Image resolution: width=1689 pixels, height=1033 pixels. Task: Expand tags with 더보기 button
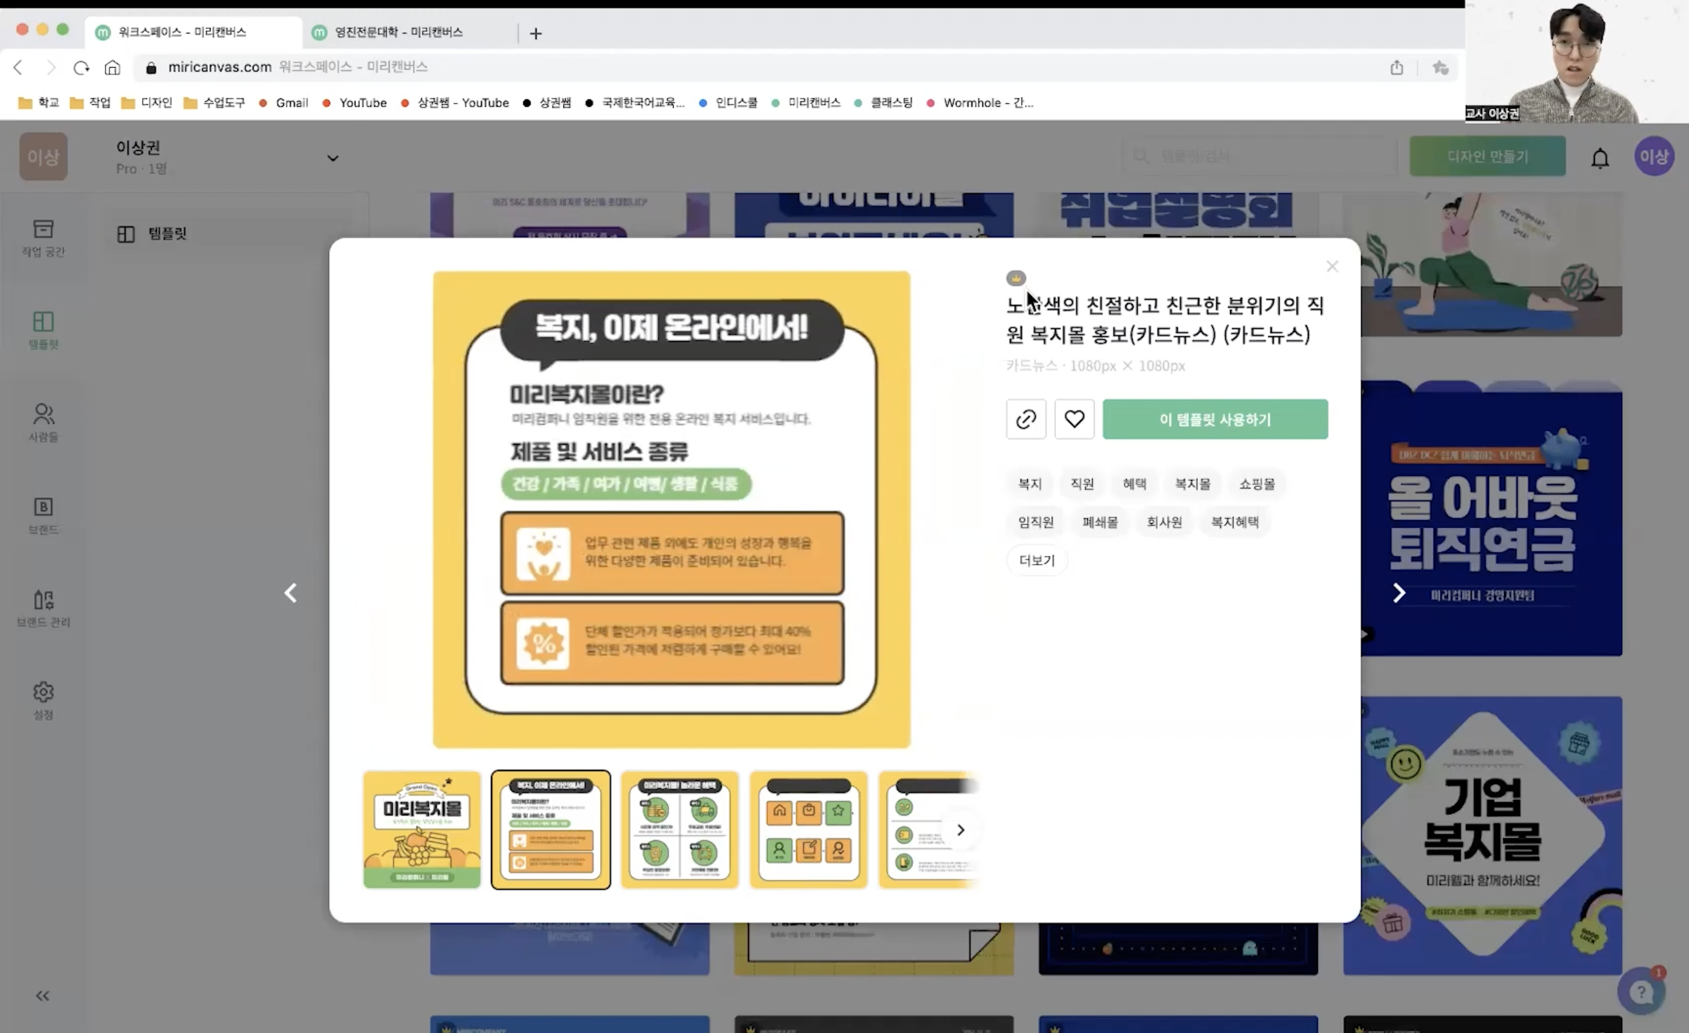[x=1036, y=561]
